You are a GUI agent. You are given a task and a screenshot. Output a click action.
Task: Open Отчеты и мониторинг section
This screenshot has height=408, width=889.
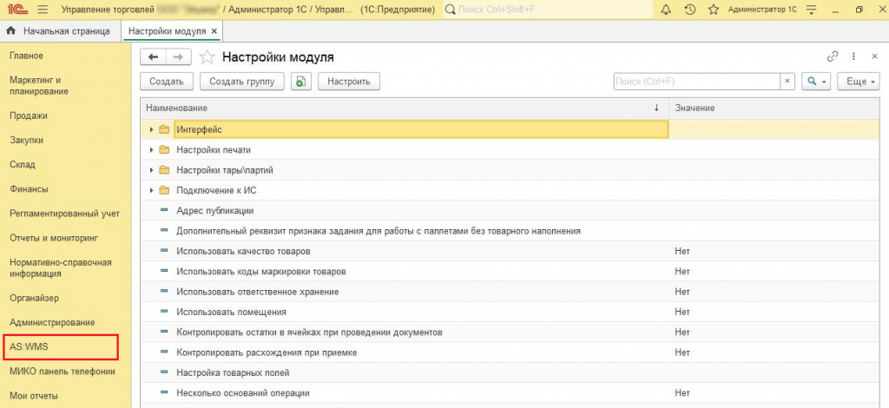point(55,238)
